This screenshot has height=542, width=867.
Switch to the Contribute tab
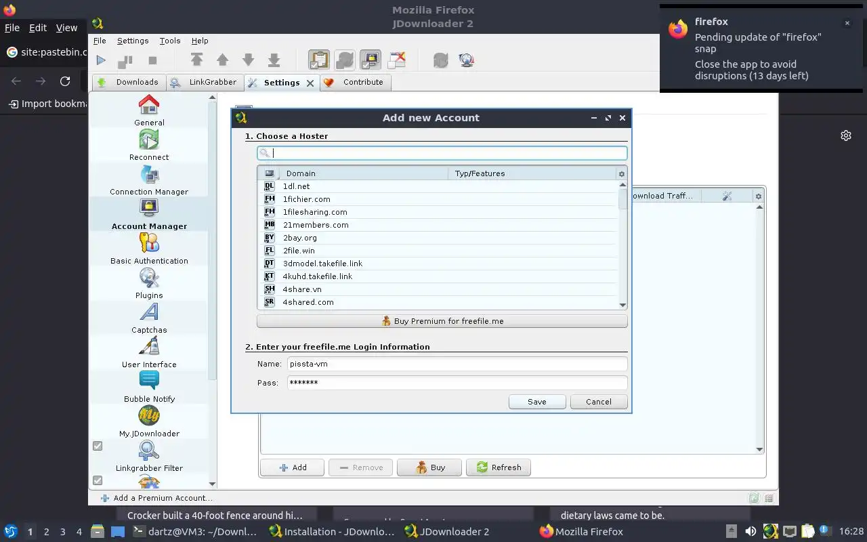354,82
